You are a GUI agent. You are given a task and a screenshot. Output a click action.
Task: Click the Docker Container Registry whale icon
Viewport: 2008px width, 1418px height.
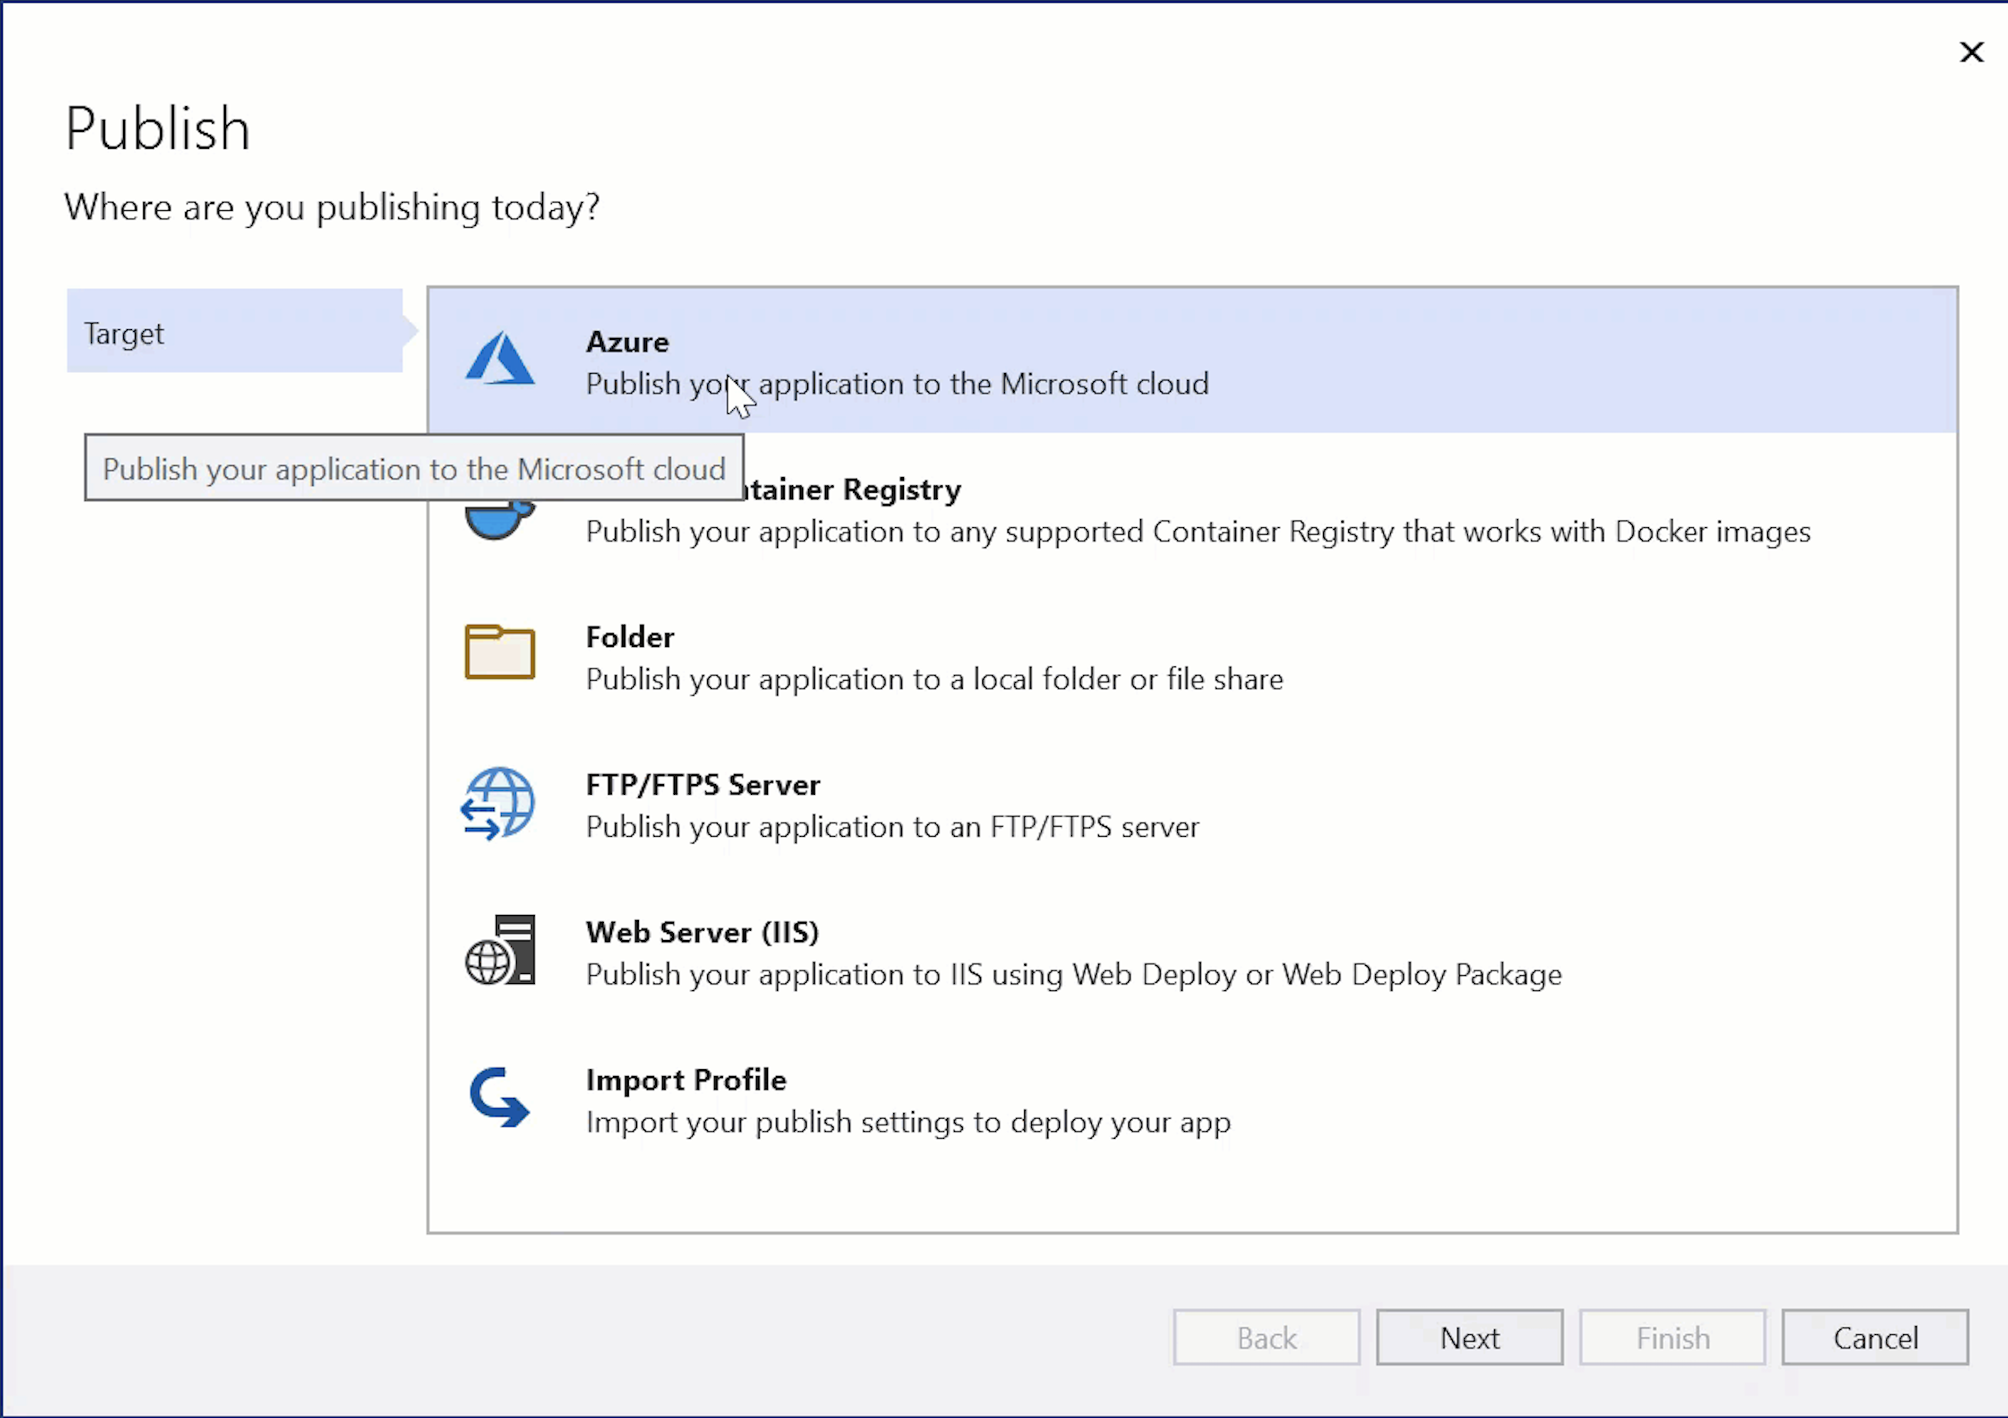[500, 520]
